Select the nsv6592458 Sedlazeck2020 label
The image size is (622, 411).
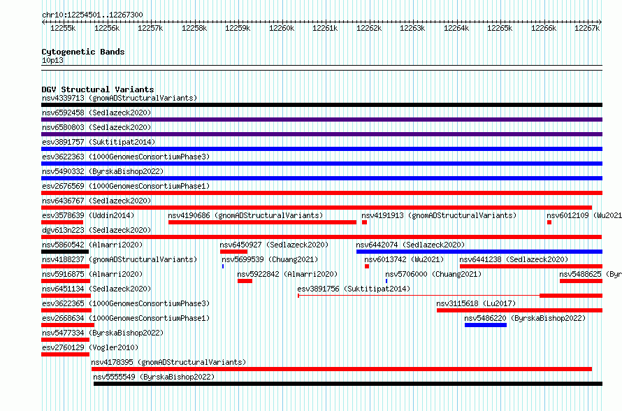click(x=96, y=113)
